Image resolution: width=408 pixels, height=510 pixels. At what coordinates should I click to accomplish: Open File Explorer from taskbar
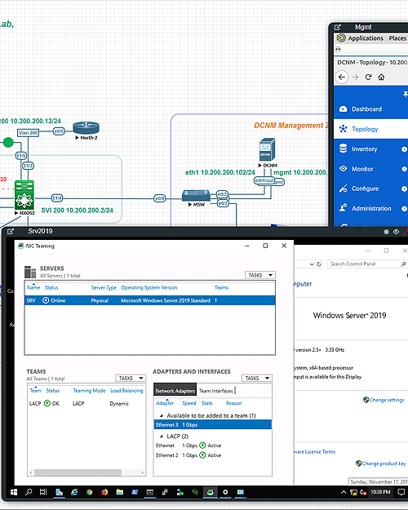click(x=120, y=492)
